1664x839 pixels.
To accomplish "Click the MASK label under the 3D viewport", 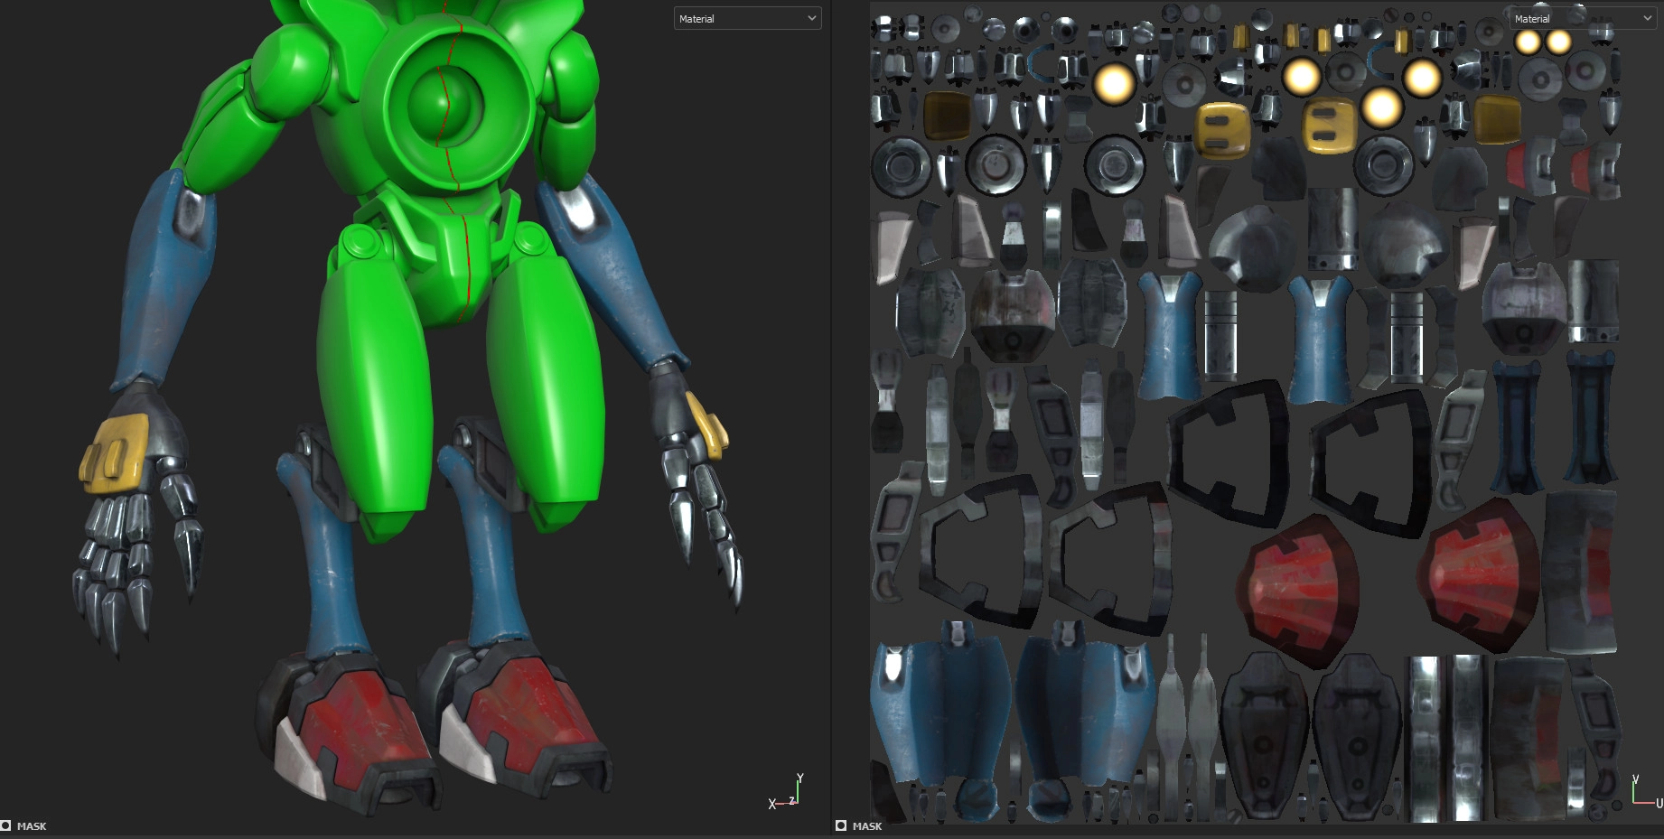I will point(32,825).
